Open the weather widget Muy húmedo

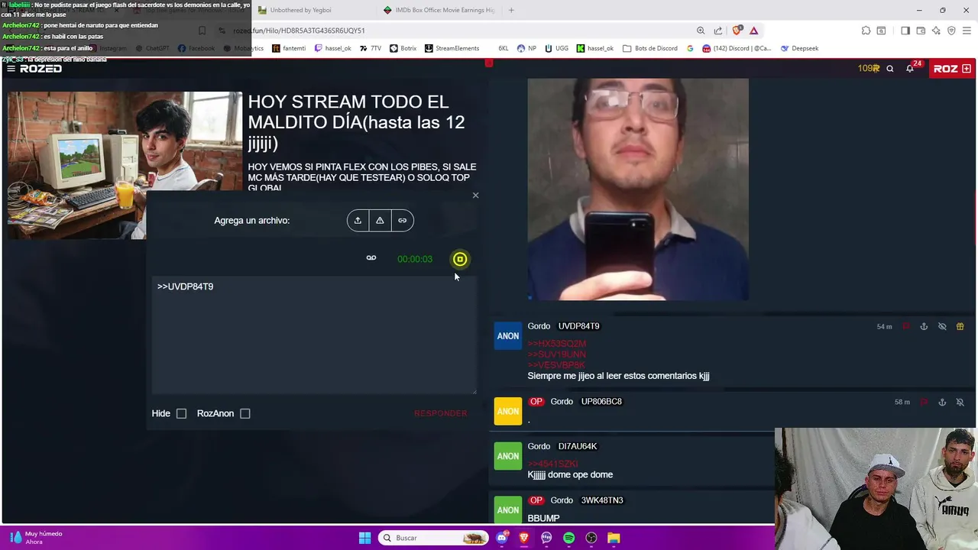pyautogui.click(x=36, y=538)
